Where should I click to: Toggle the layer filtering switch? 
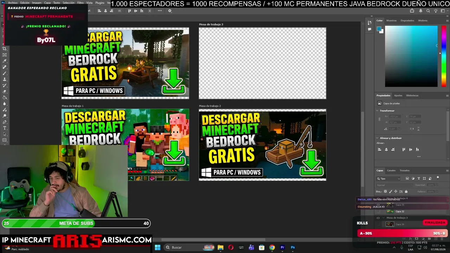coord(438,178)
